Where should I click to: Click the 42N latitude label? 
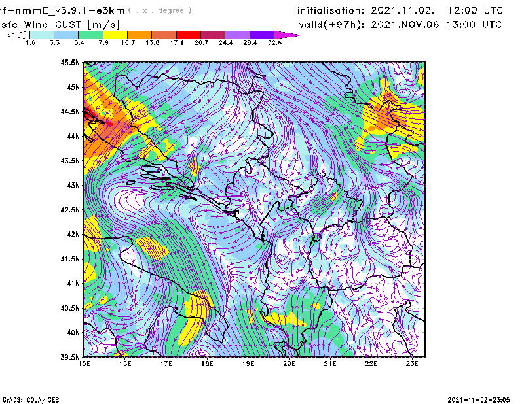point(73,234)
